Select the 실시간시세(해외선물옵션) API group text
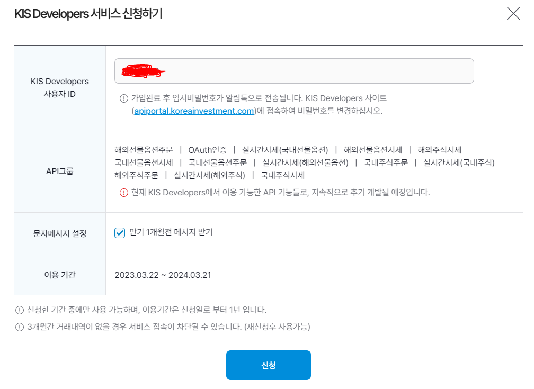The image size is (534, 389). (x=306, y=162)
